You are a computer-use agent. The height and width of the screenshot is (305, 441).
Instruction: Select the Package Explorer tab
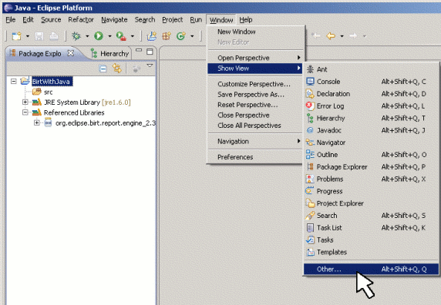(x=39, y=53)
